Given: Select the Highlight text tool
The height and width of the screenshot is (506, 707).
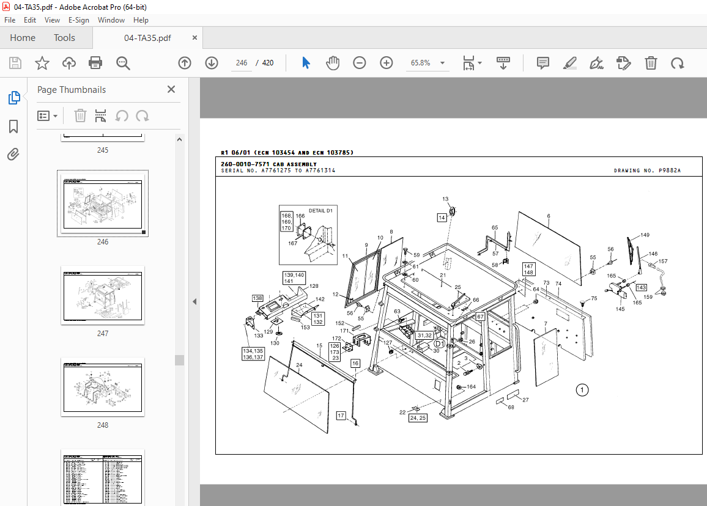Looking at the screenshot, I should 570,63.
